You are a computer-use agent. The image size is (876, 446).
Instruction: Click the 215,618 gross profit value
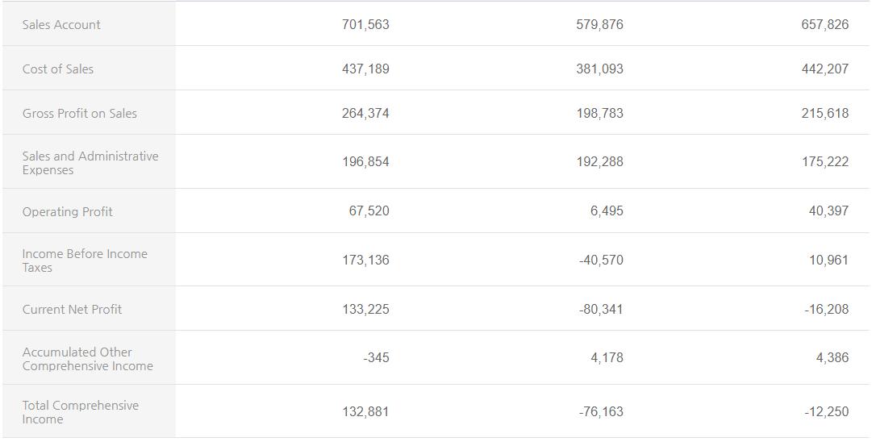coord(824,113)
